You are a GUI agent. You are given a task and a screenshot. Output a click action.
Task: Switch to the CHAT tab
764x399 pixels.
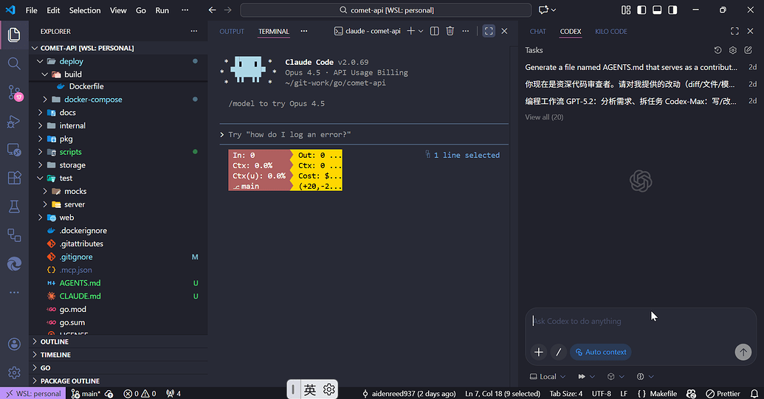537,31
